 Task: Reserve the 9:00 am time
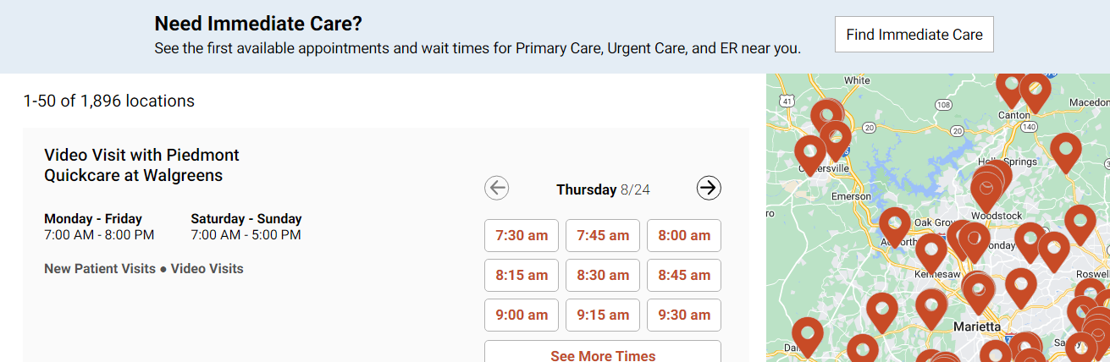tap(522, 315)
